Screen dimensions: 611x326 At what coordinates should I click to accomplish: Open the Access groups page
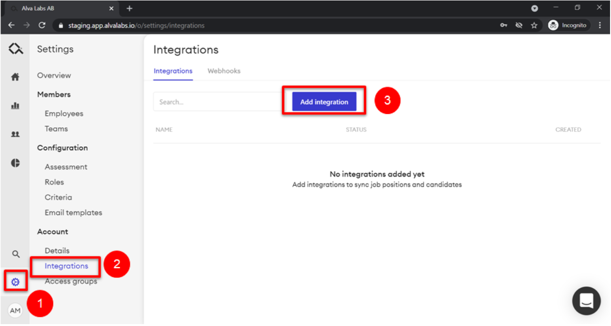pos(71,281)
